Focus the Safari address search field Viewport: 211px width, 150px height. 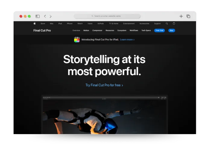pos(107,16)
